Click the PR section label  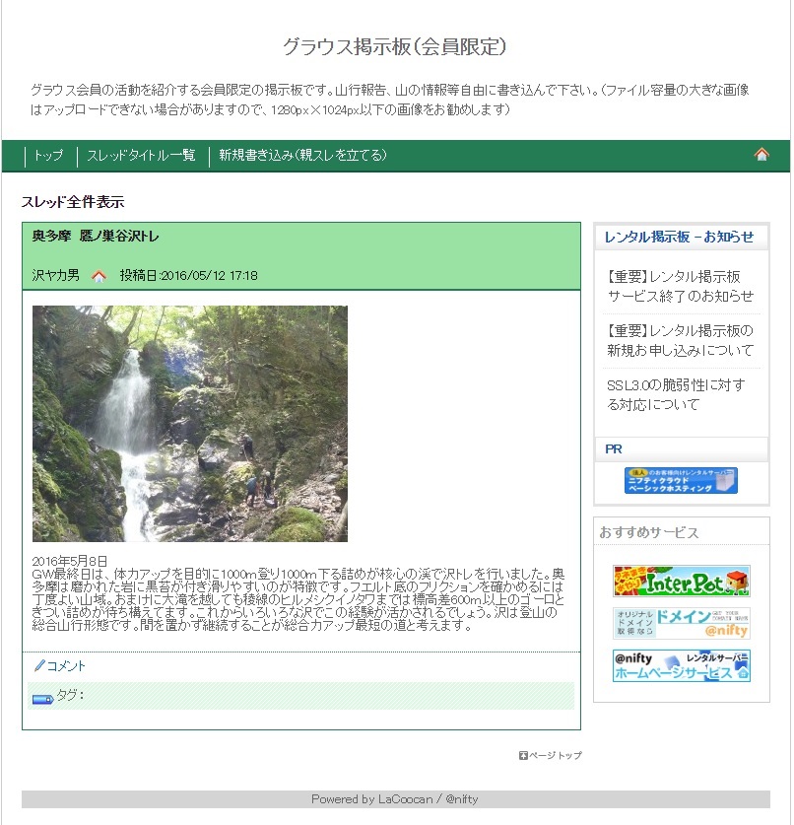pos(613,448)
